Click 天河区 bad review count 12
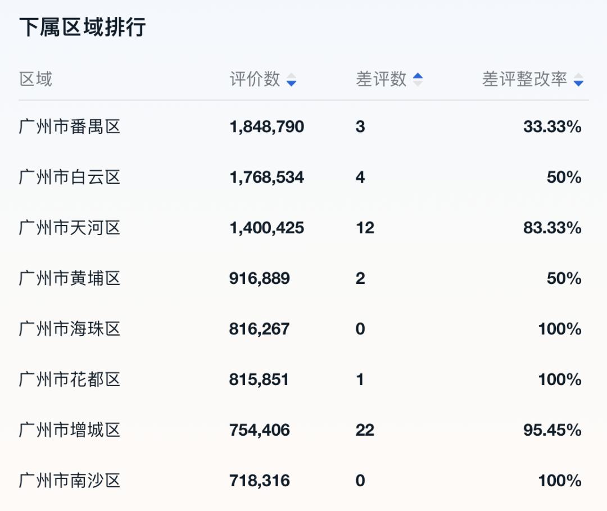The image size is (607, 511). [365, 228]
